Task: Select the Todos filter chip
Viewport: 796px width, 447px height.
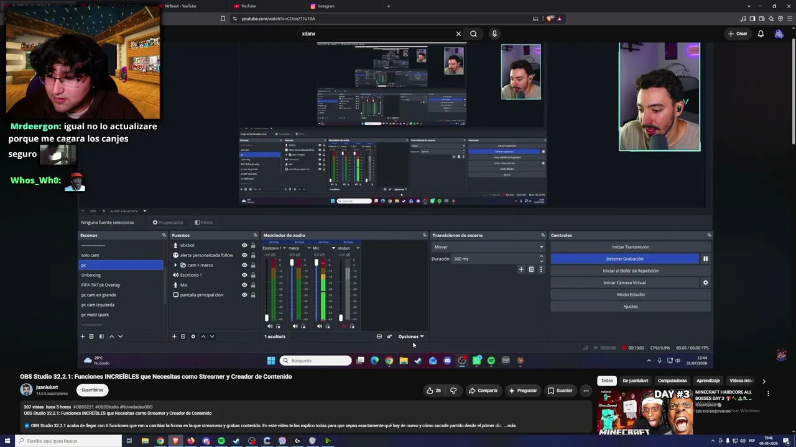Action: click(607, 381)
